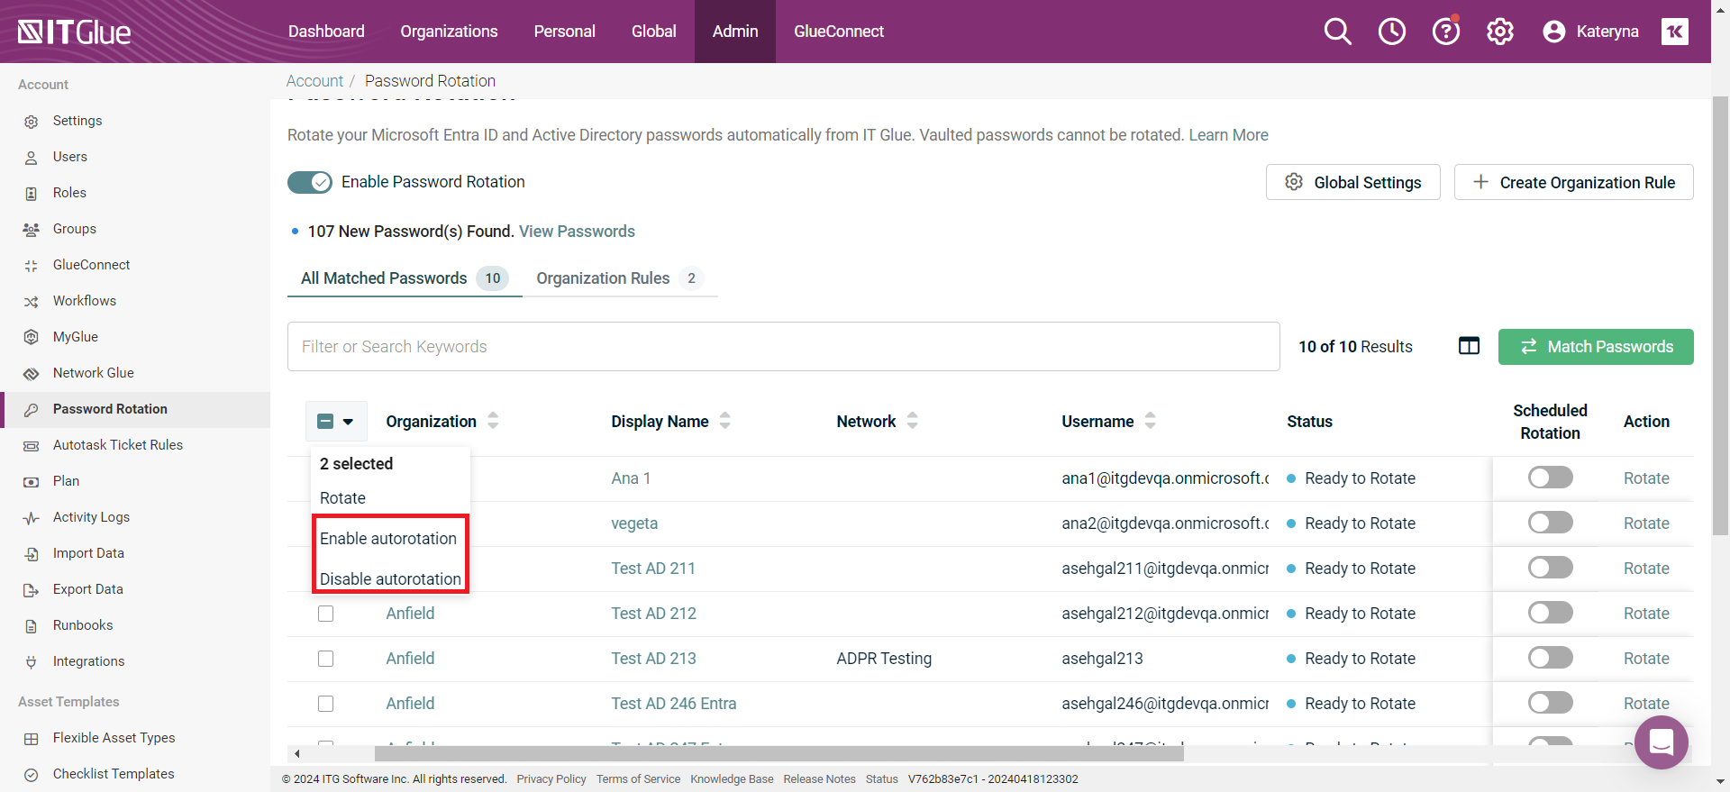Click the MyGlue icon in sidebar
This screenshot has height=792, width=1730.
32,337
